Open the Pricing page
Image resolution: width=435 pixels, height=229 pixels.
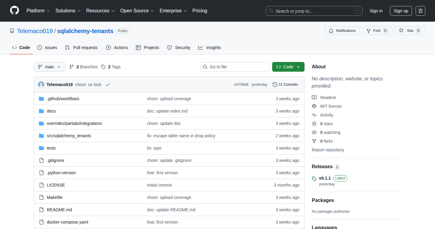pos(200,11)
